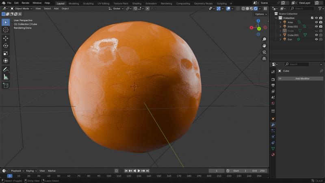Pause viewport render preview button
Viewport: 325px width, 183px height.
click(x=265, y=9)
